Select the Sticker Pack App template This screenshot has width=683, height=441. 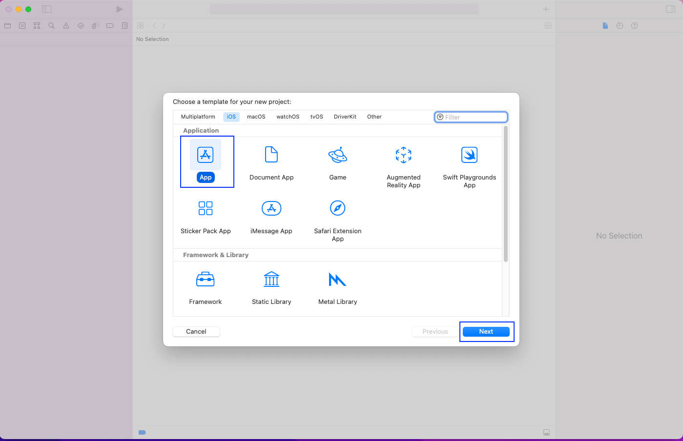click(206, 208)
